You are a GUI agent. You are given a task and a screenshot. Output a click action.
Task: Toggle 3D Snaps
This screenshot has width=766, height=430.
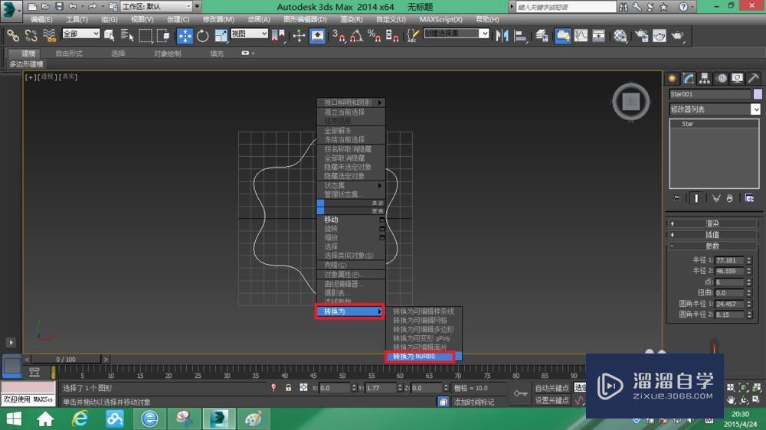pyautogui.click(x=338, y=36)
